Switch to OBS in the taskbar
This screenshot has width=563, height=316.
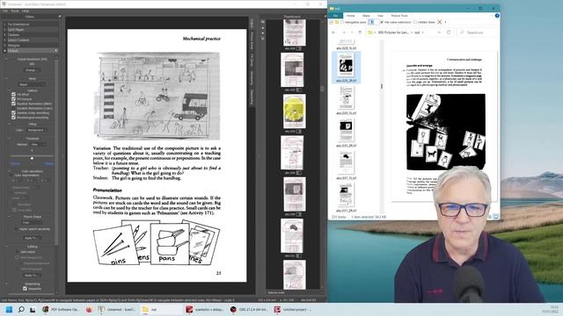(249, 309)
